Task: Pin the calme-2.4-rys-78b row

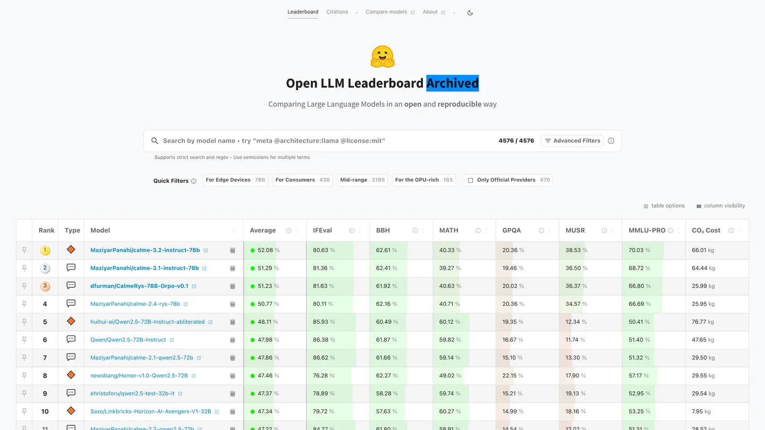Action: tap(24, 304)
